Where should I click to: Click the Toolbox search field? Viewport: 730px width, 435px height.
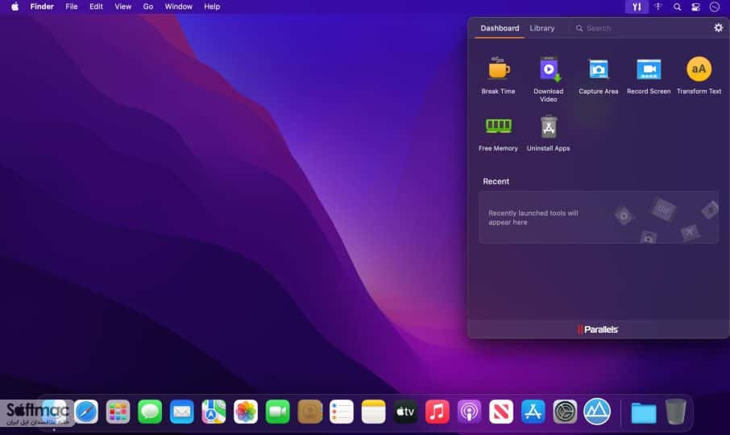[x=638, y=28]
